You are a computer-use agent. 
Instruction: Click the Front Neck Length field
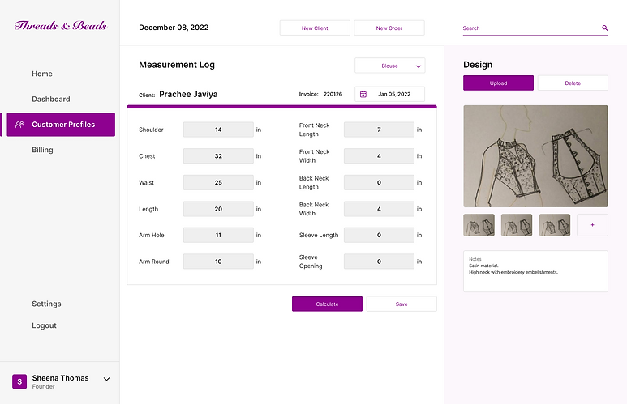379,130
